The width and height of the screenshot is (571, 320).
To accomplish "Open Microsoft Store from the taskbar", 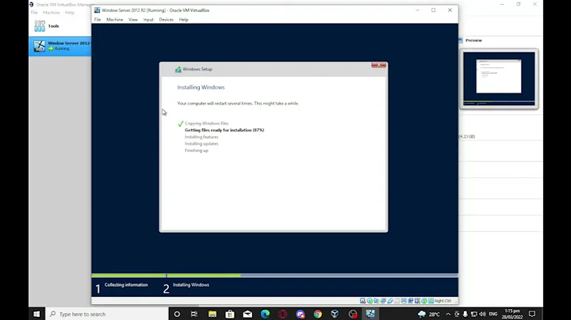I will pyautogui.click(x=230, y=314).
